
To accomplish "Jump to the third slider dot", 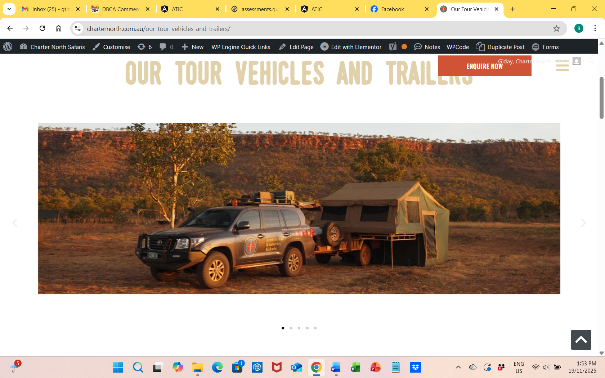I will tap(299, 328).
